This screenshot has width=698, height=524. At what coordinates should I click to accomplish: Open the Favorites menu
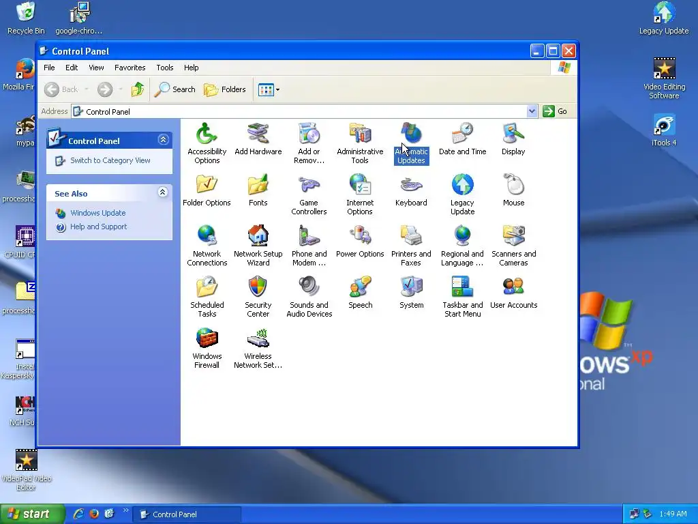pyautogui.click(x=130, y=68)
